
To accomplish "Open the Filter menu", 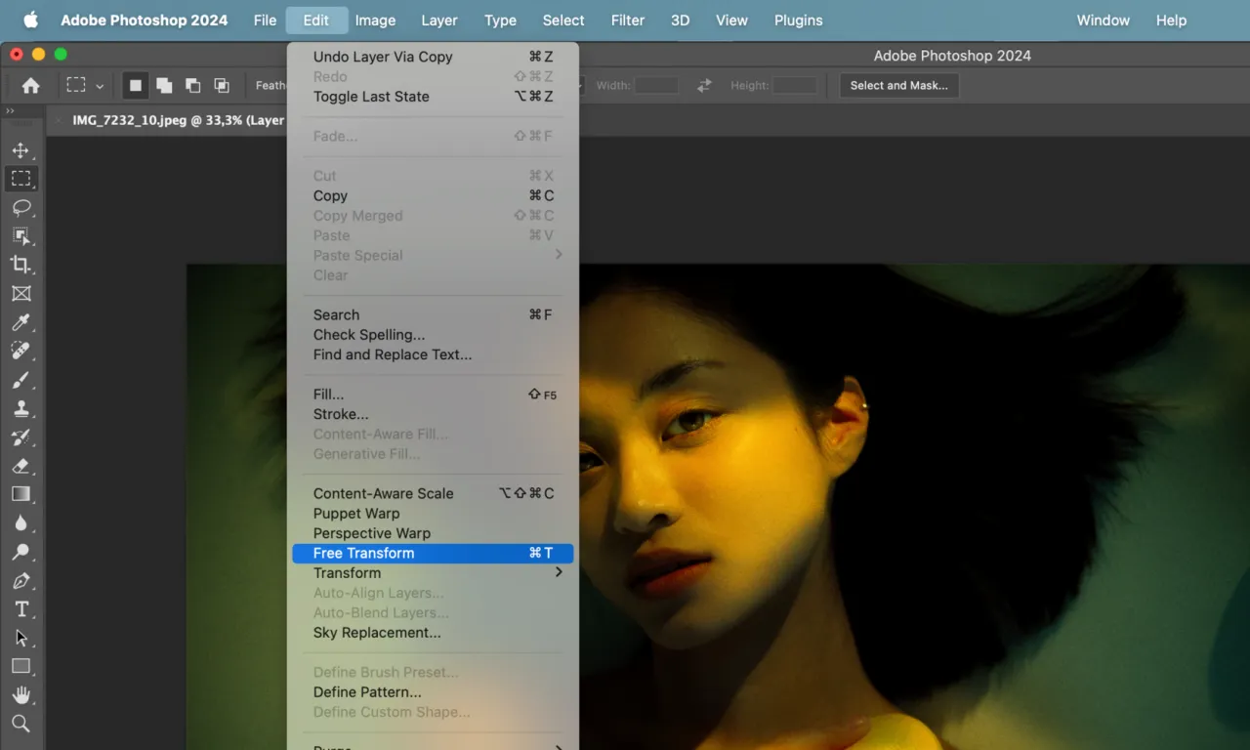I will (x=627, y=21).
